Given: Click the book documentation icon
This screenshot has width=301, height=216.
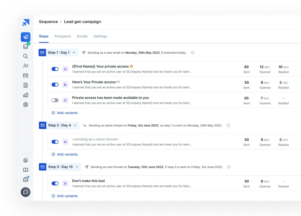Looking at the screenshot, I should coord(26,170).
